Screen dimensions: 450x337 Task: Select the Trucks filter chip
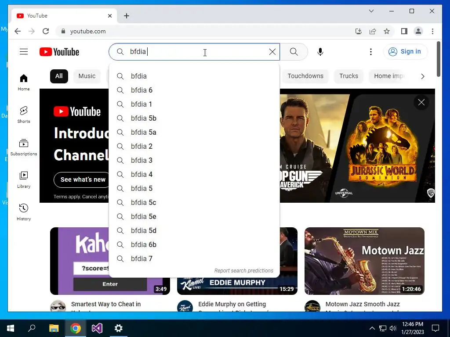(348, 76)
